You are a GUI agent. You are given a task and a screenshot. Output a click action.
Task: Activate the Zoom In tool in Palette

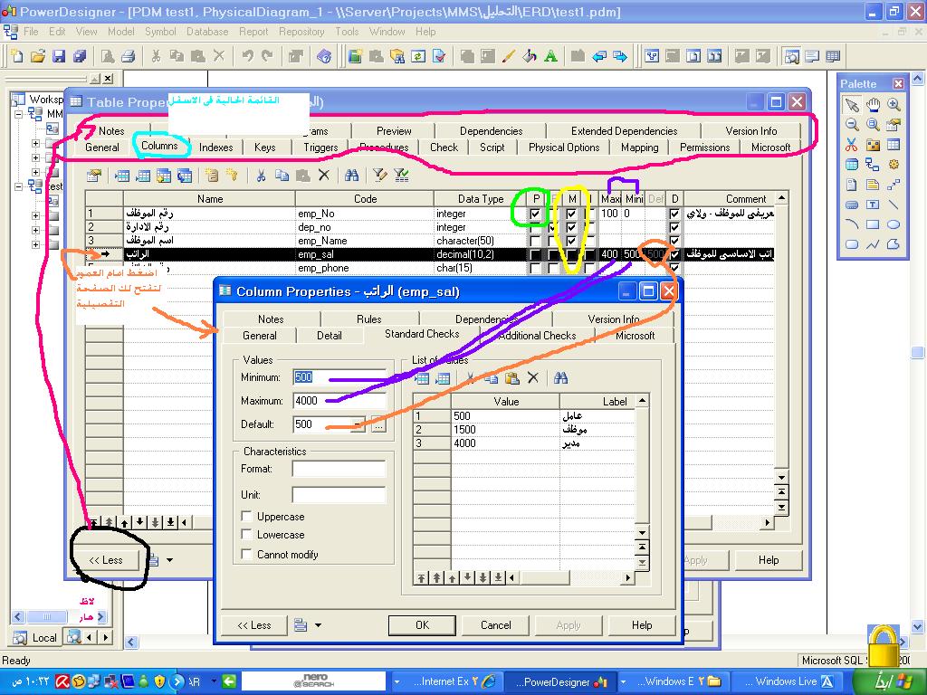[894, 106]
